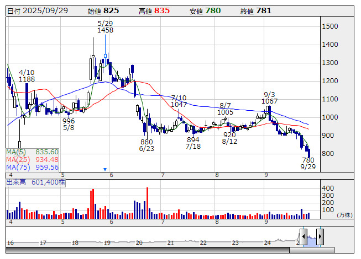
Task: Click the 894 7/18 low label
Action: click(193, 143)
